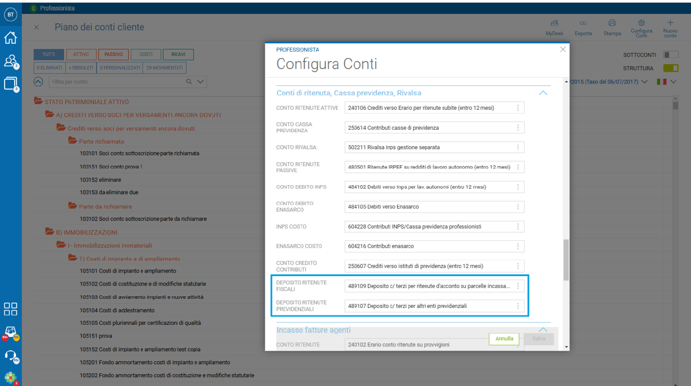691x386 pixels.
Task: Close the Piano dei conti cliente page
Action: [x=36, y=27]
